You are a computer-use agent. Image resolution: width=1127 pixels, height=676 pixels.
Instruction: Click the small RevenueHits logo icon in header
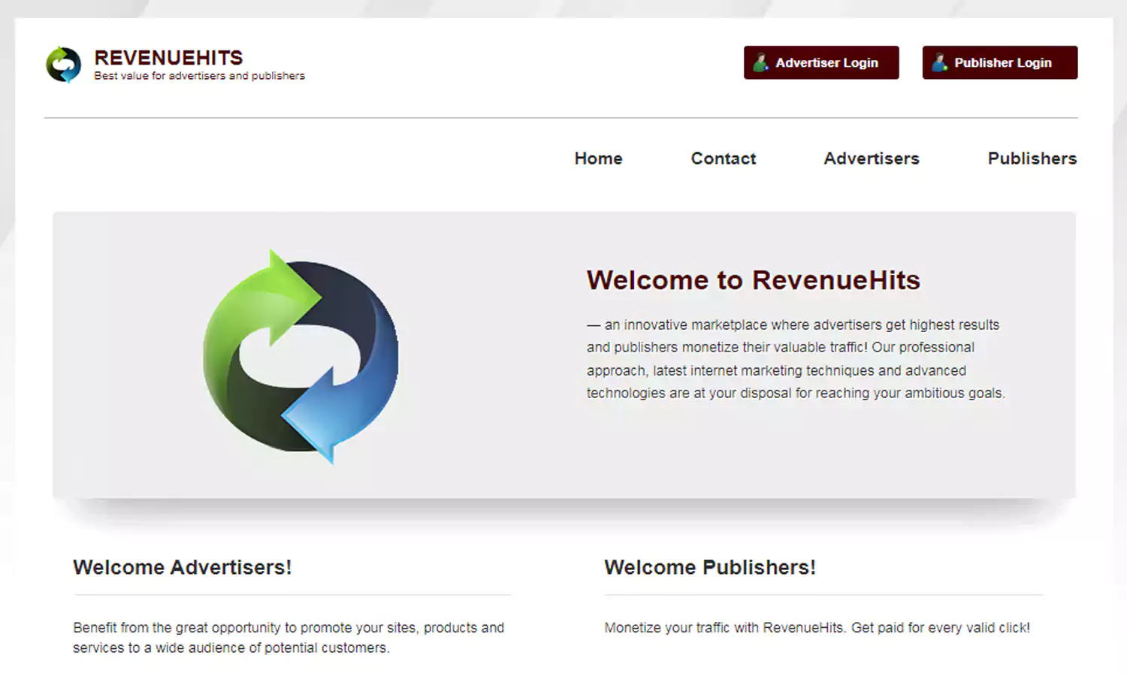point(63,65)
